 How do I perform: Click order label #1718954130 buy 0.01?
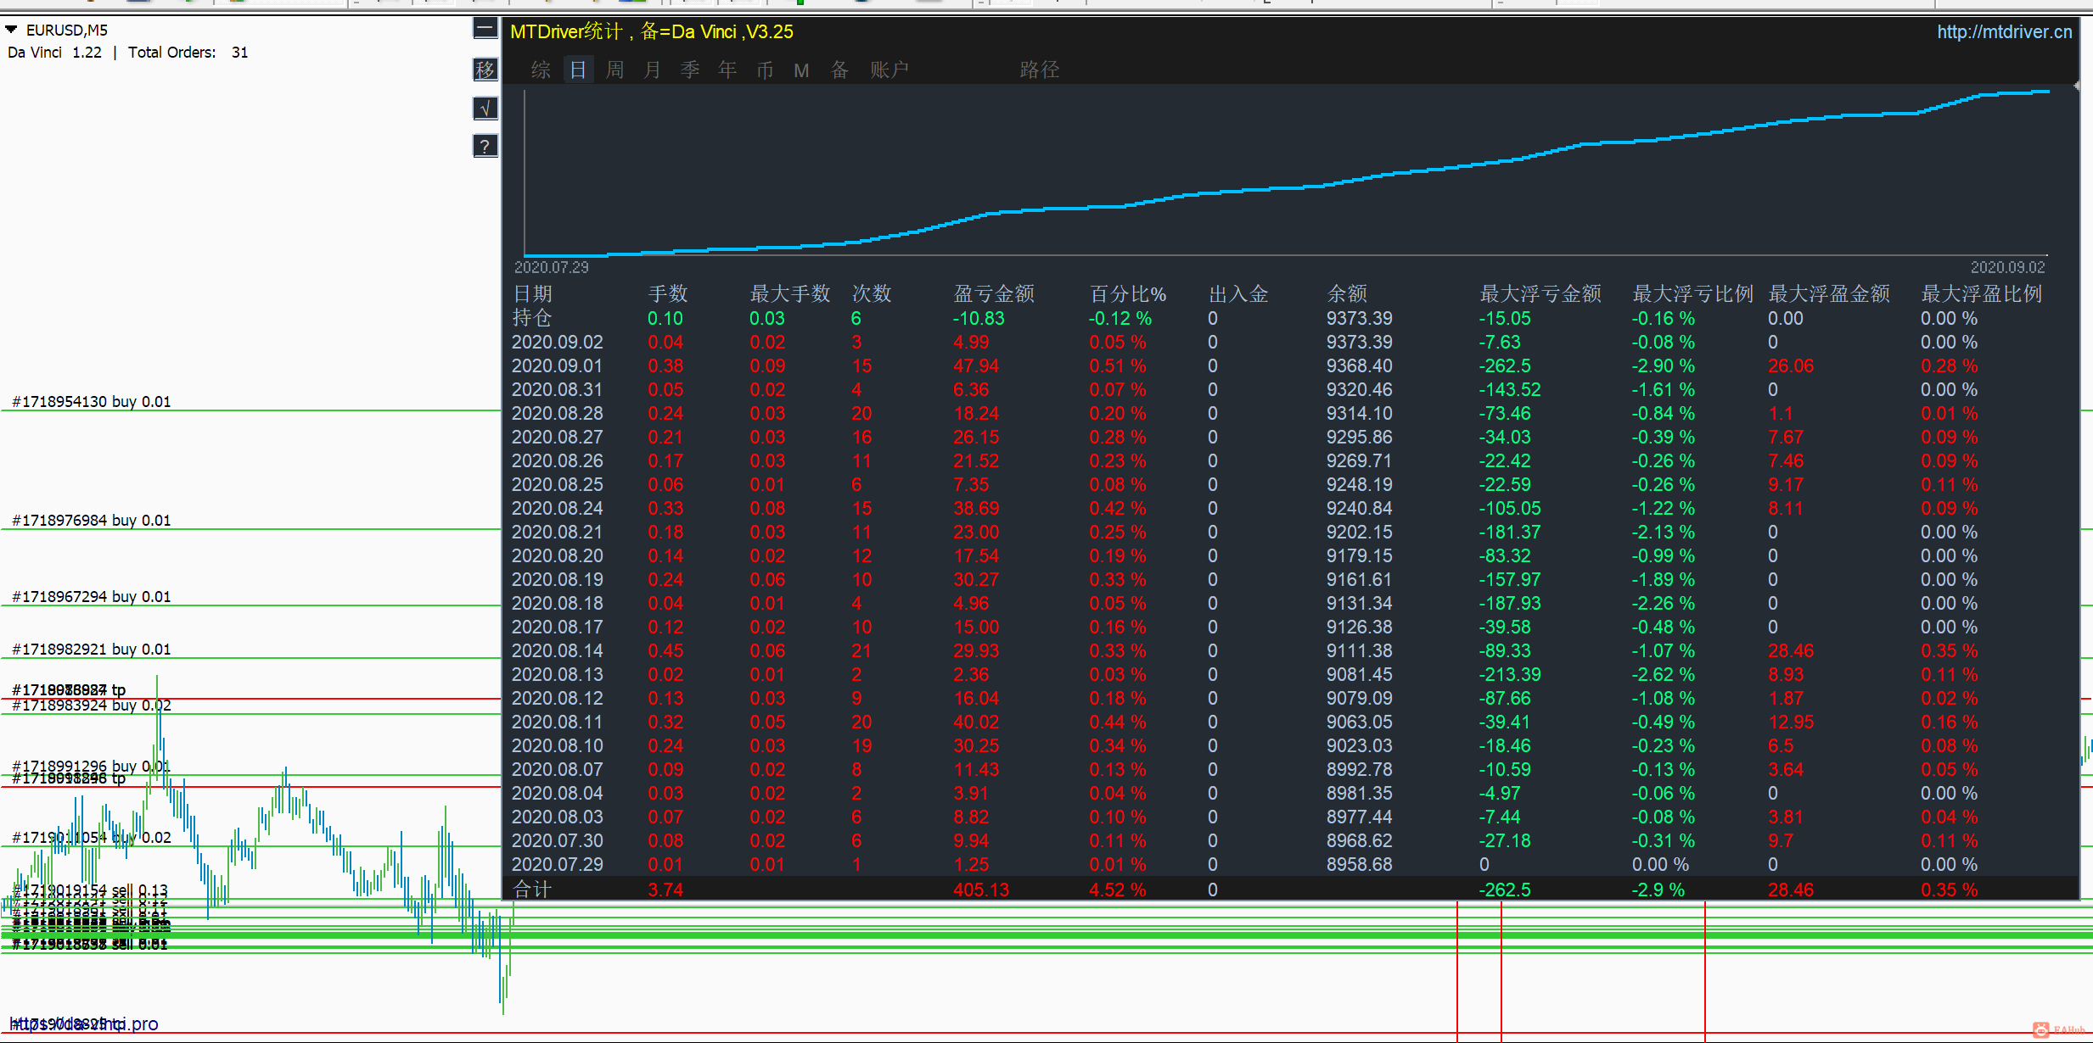coord(92,401)
